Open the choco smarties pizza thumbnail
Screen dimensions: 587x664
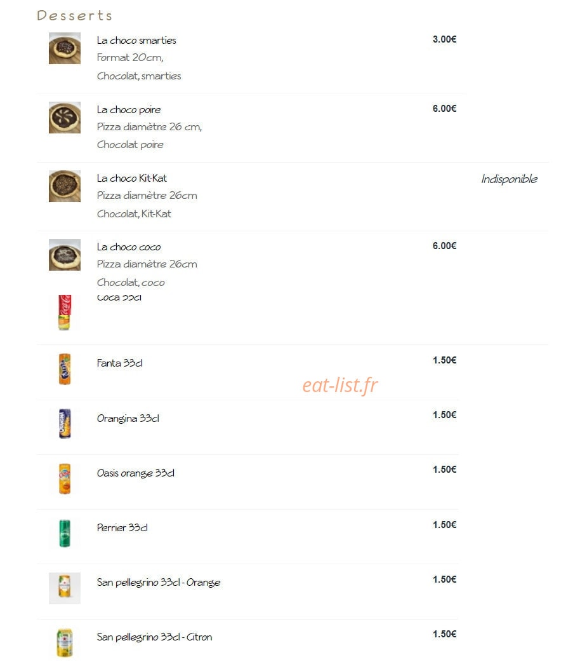(64, 48)
